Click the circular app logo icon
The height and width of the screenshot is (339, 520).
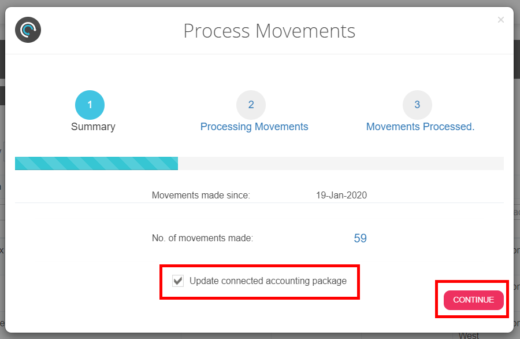tap(28, 30)
